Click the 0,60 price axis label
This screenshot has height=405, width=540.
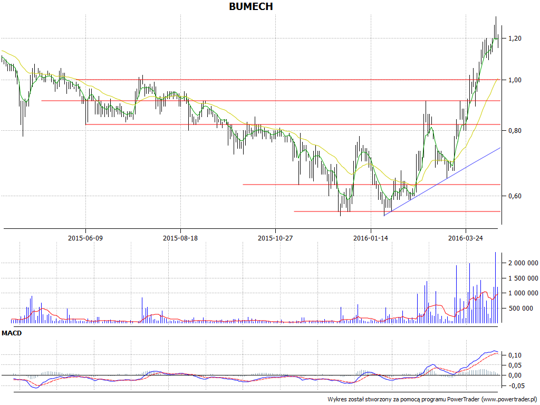tap(515, 196)
